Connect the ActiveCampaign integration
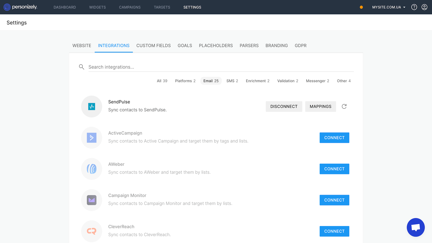 tap(334, 138)
